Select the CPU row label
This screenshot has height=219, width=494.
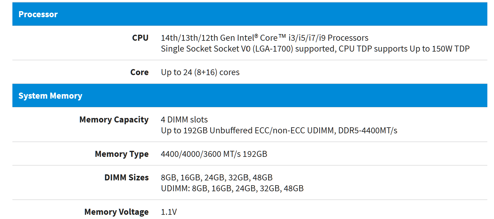pyautogui.click(x=140, y=38)
